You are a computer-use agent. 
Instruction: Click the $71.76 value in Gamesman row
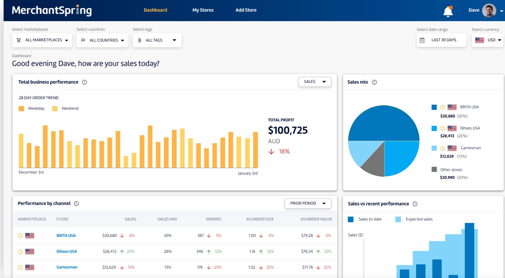tap(307, 267)
